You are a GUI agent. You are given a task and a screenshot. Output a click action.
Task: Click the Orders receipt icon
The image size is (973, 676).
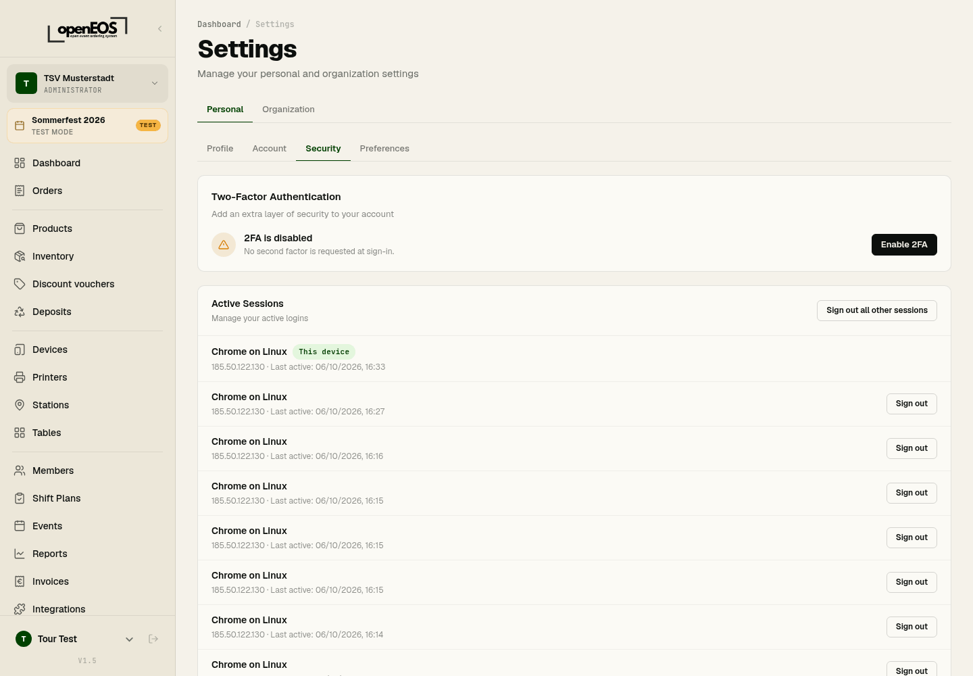pos(20,191)
